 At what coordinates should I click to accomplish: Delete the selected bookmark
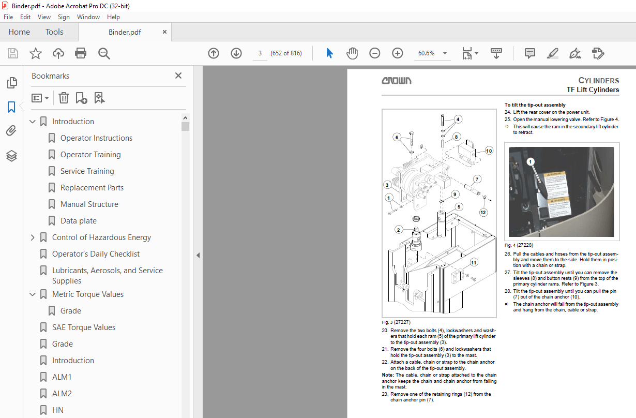pyautogui.click(x=63, y=97)
